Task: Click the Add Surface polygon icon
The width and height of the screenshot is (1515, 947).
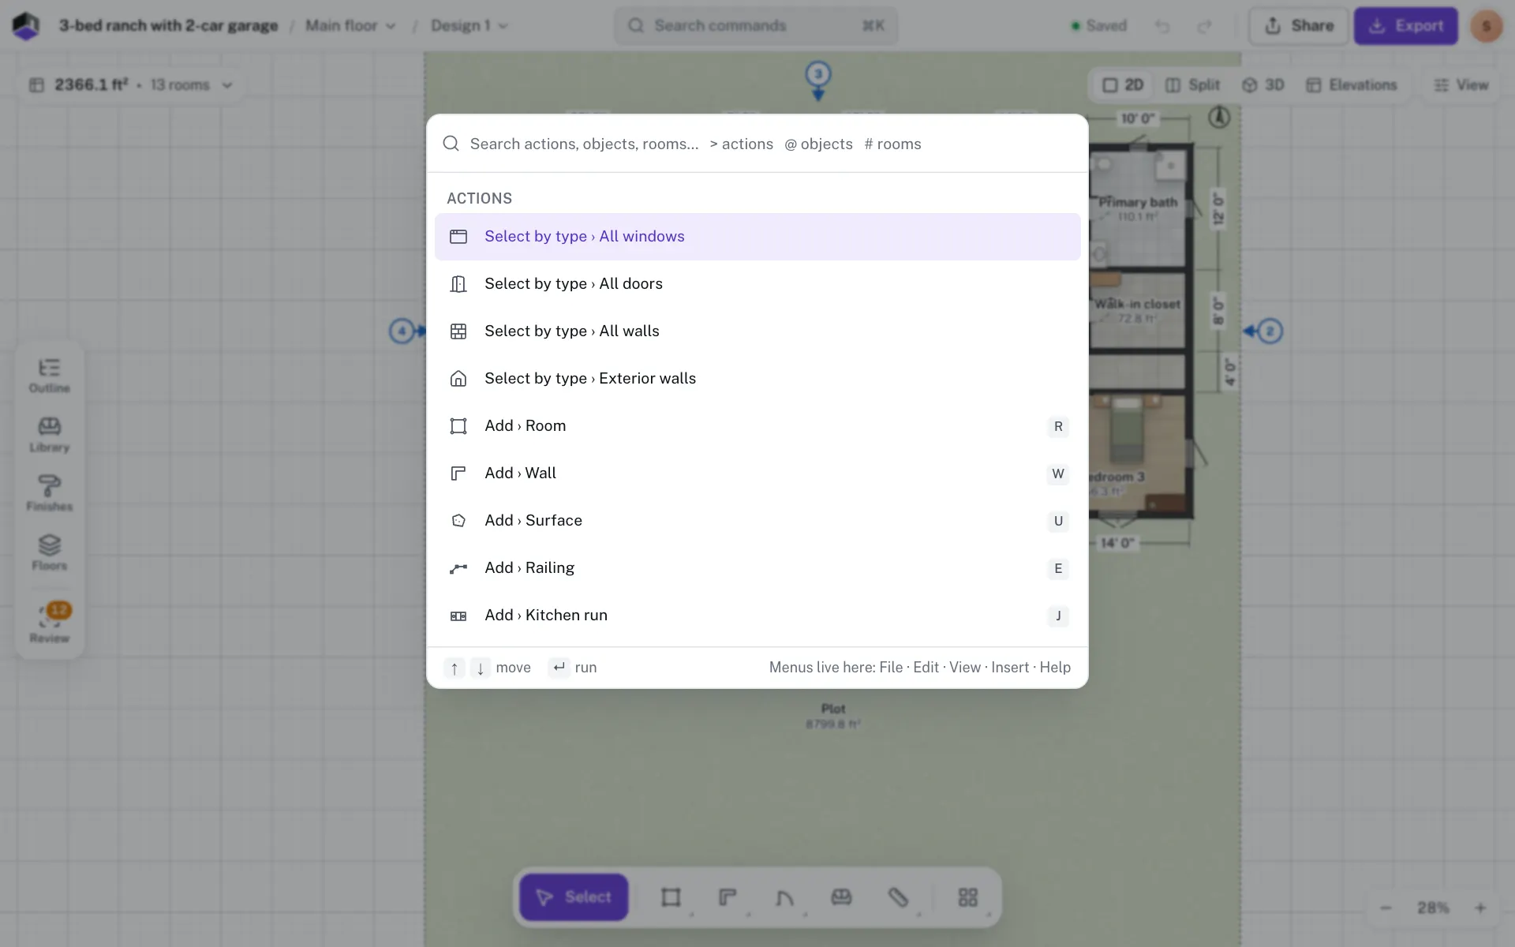Action: tap(458, 521)
